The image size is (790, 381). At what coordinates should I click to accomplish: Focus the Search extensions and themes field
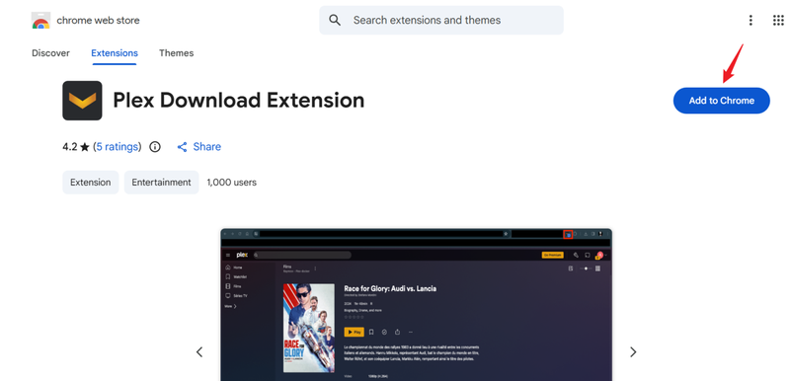click(440, 20)
